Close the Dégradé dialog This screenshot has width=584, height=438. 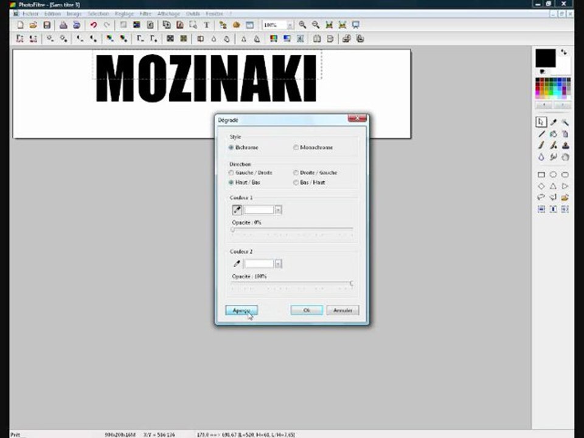(357, 119)
